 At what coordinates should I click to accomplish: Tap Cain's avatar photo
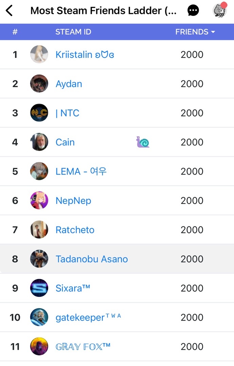[x=39, y=142]
